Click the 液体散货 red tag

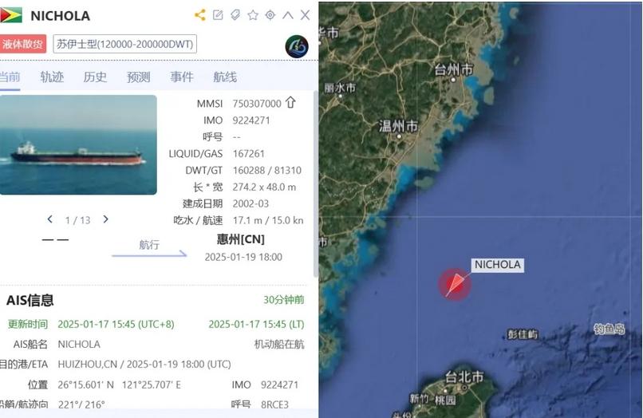(23, 45)
